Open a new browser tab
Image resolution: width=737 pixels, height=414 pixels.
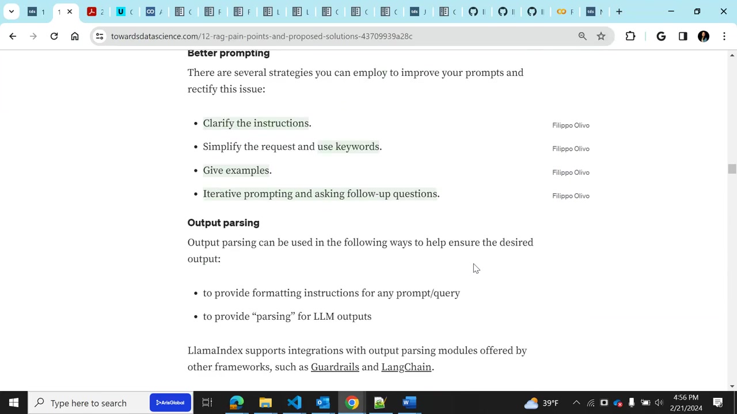point(619,11)
